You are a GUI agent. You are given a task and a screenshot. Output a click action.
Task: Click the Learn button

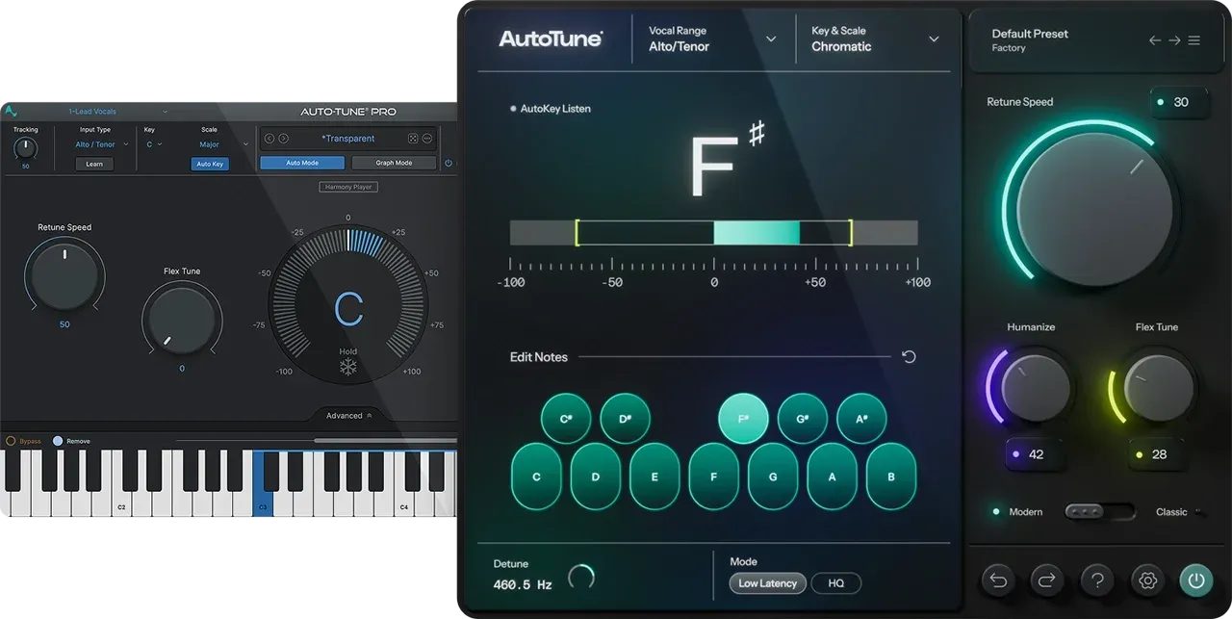[94, 164]
